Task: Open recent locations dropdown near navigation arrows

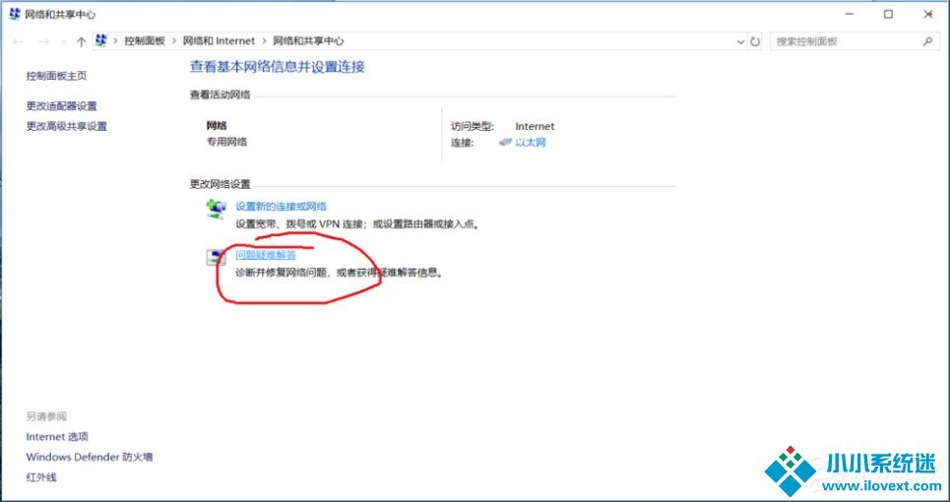Action: pyautogui.click(x=64, y=41)
